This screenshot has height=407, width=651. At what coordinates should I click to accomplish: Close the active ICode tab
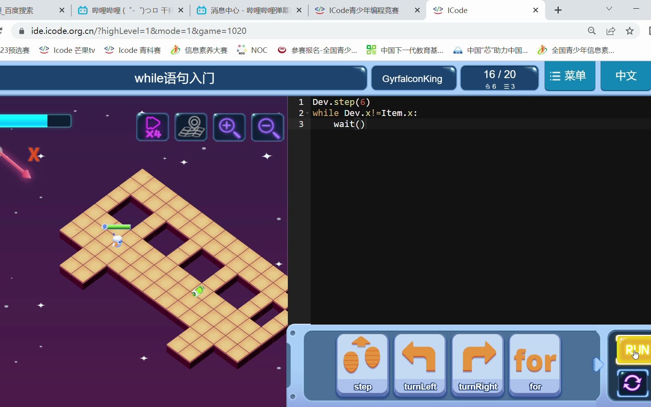point(535,10)
